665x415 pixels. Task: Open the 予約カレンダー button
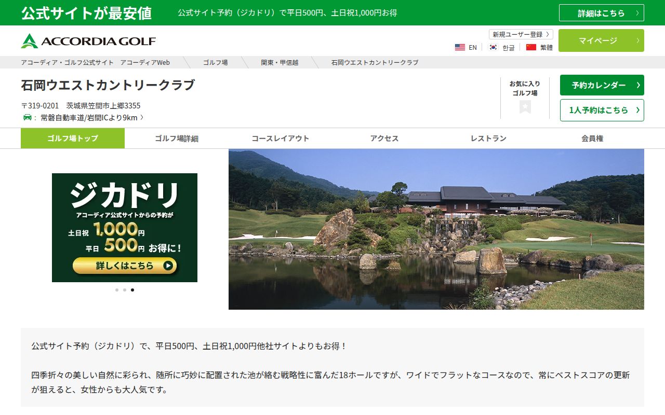coord(602,85)
